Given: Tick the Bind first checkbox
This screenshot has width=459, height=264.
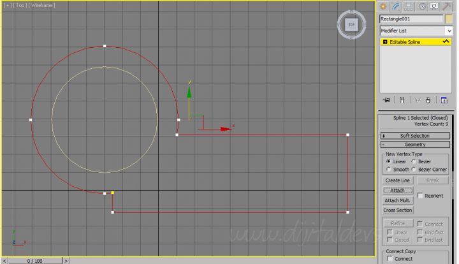Looking at the screenshot, I should click(420, 232).
